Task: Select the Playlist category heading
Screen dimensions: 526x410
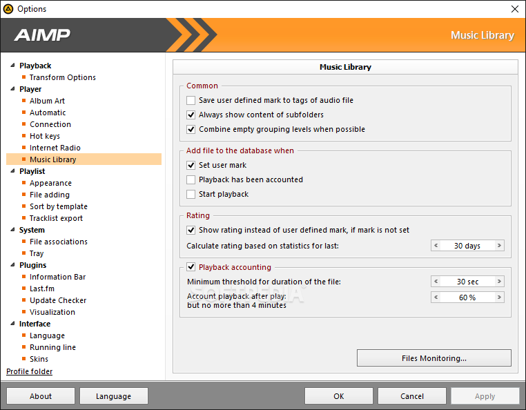Action: click(32, 171)
